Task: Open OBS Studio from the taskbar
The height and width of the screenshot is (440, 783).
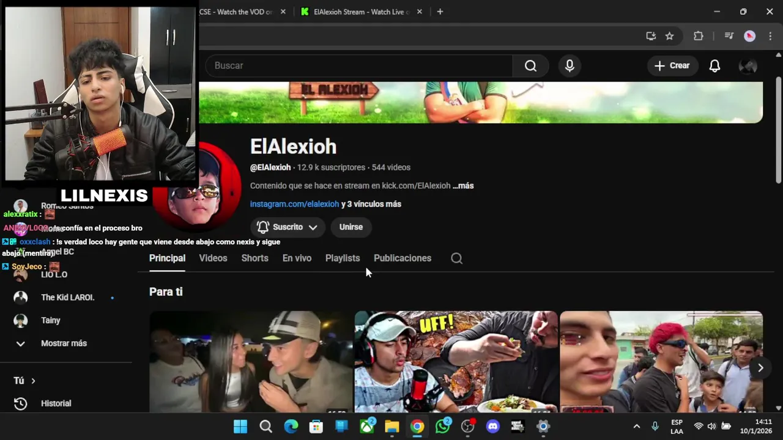Action: (467, 427)
